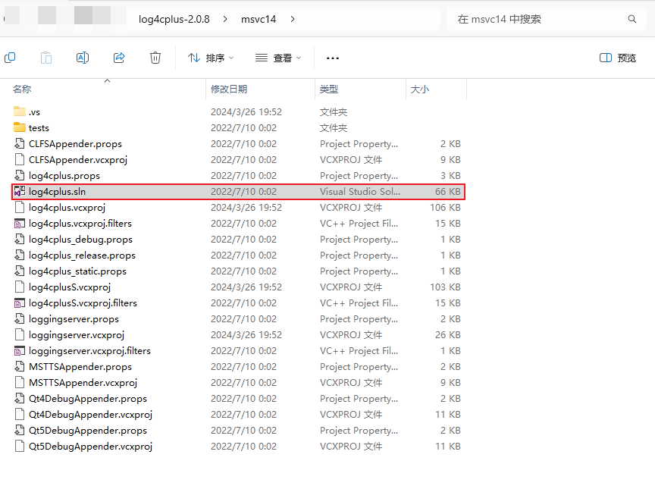Viewport: 655px width, 486px height.
Task: Click the Rename icon in the toolbar
Action: click(82, 58)
